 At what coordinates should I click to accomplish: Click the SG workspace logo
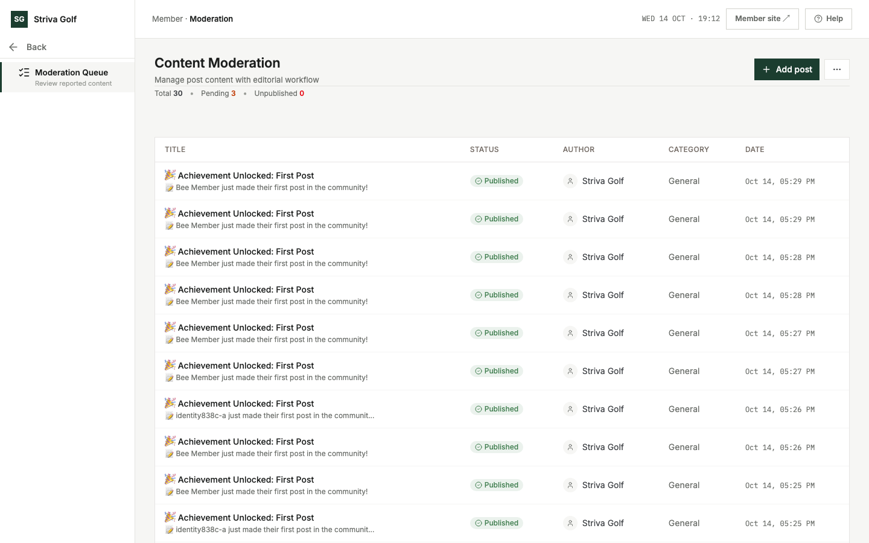point(19,19)
